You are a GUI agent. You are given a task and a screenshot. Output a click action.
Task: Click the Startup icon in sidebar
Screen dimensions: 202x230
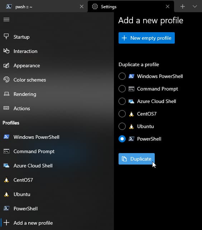click(x=6, y=37)
